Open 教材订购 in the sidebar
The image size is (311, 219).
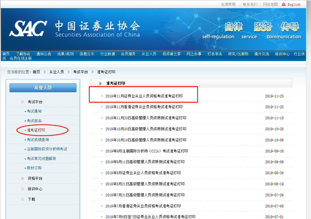pyautogui.click(x=34, y=168)
